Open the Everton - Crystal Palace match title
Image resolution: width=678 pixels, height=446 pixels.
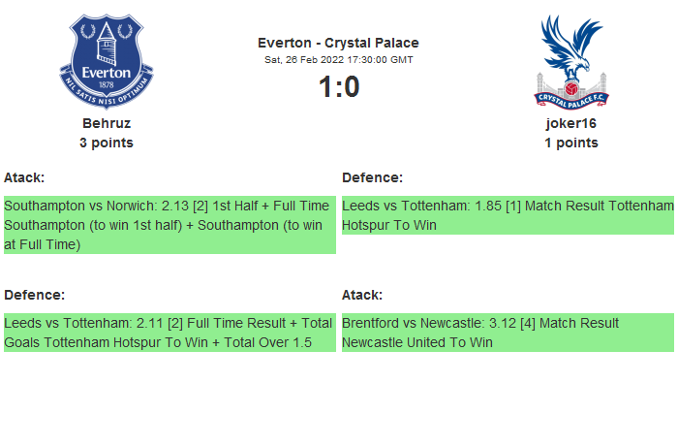click(x=338, y=43)
